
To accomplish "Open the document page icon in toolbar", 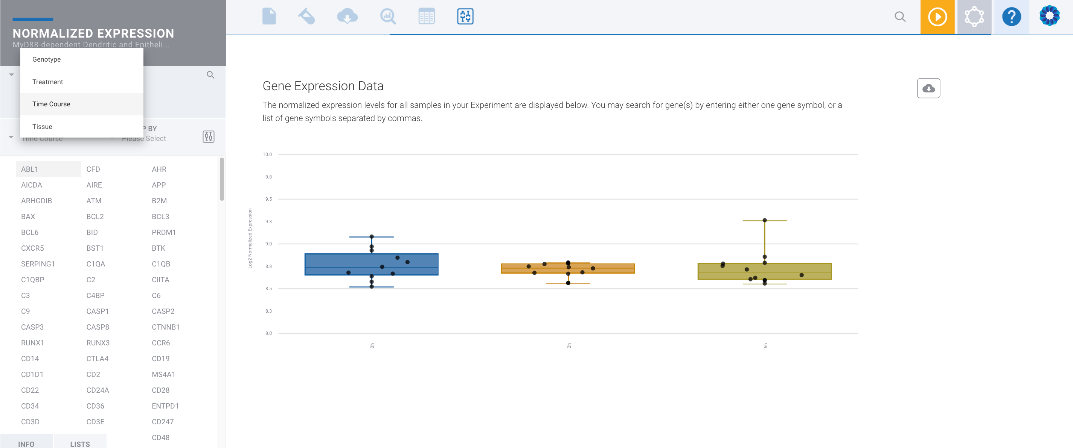I will coord(269,17).
